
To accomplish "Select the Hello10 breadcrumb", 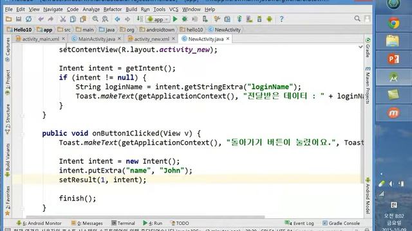I will tap(19, 30).
